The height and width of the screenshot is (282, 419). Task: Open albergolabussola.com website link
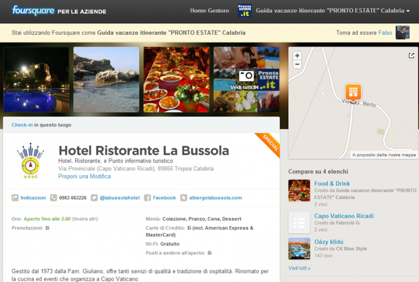tap(216, 198)
